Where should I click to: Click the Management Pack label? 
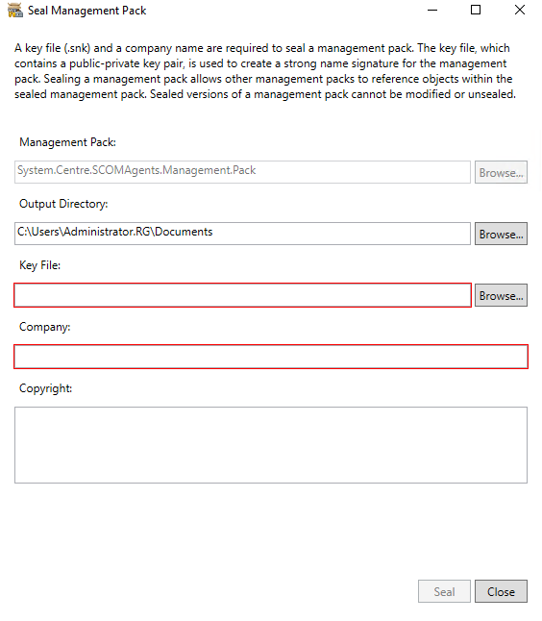[67, 142]
